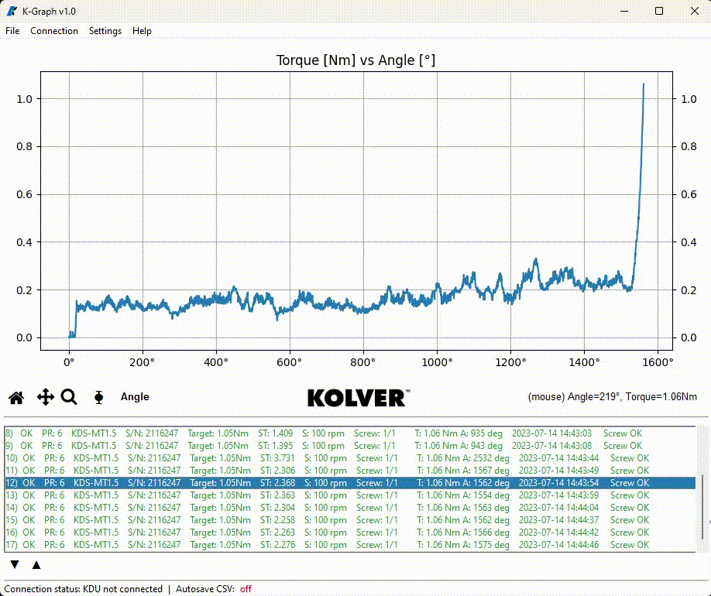
Task: Click the 800° x-axis tick label
Action: coord(363,362)
